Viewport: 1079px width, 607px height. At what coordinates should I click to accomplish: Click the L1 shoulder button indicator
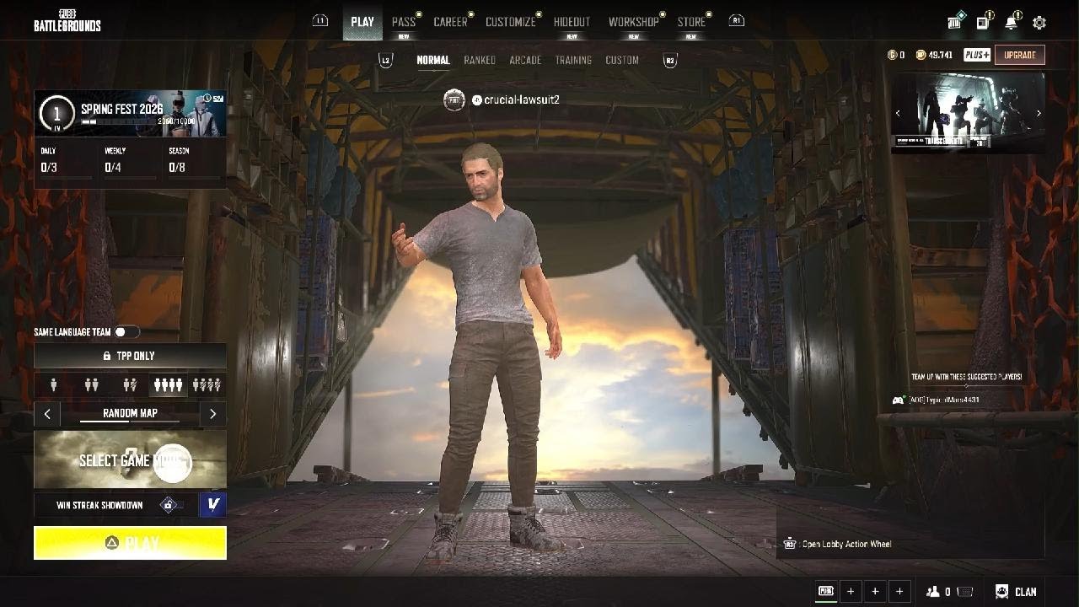coord(320,20)
